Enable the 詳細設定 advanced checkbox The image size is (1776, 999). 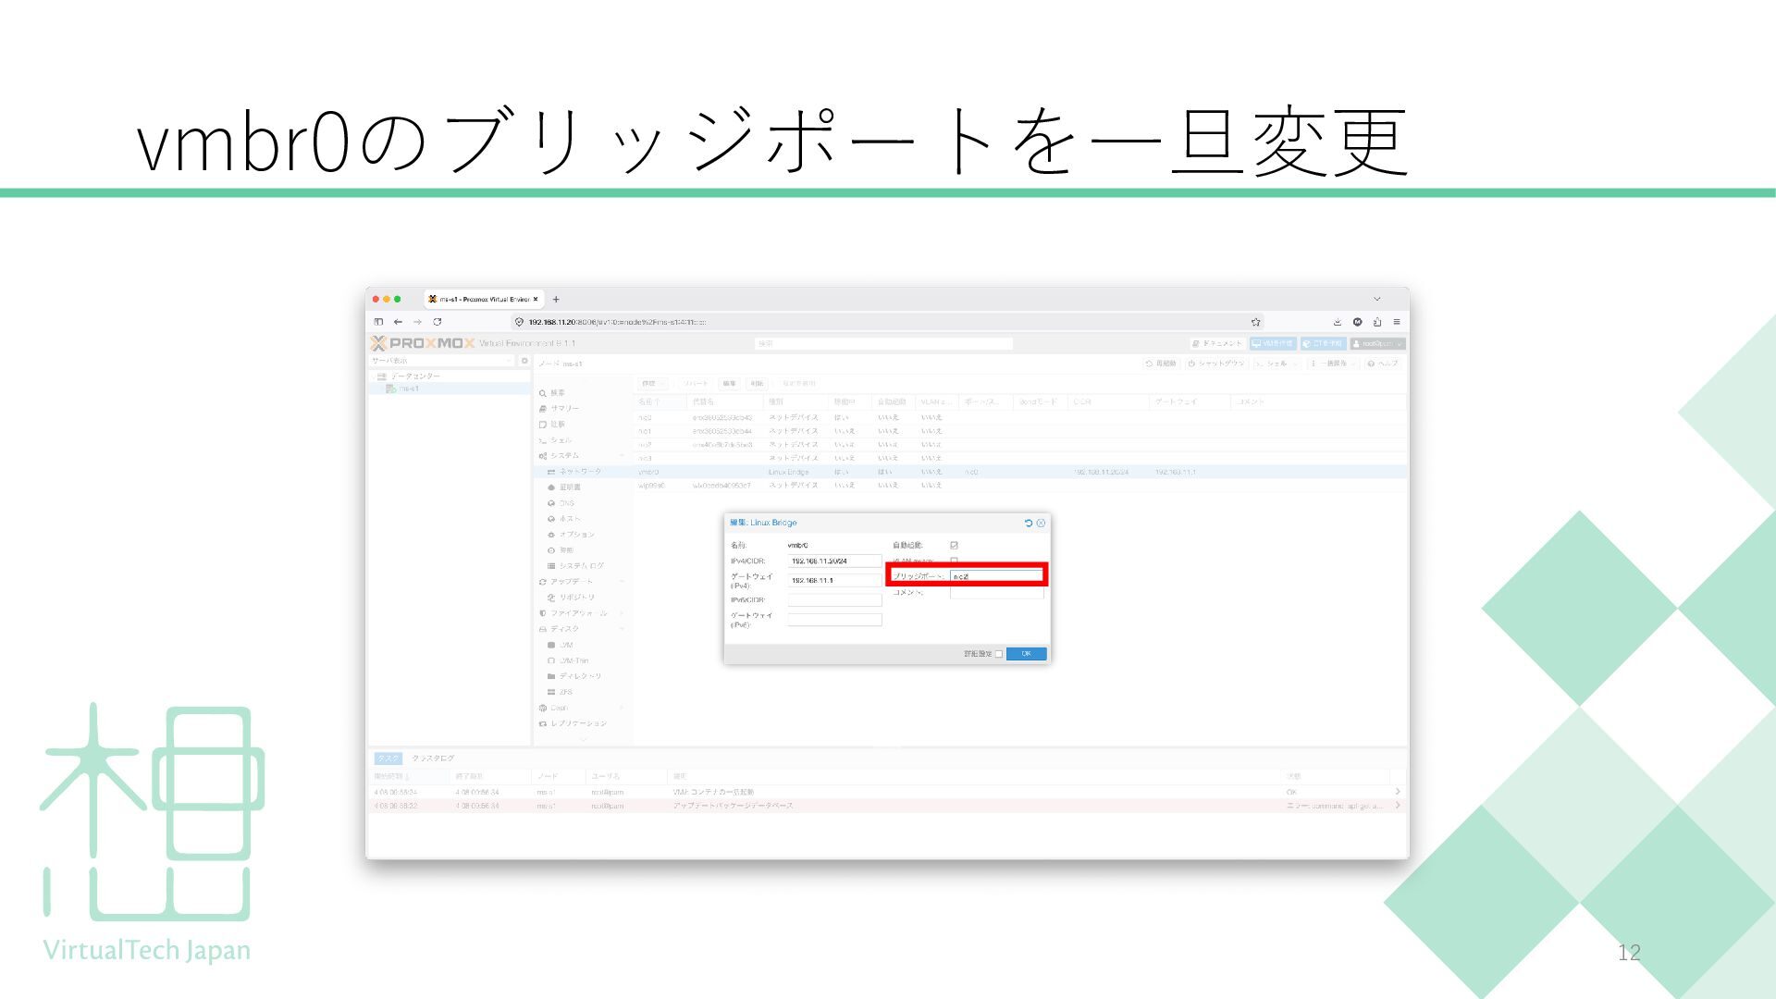(998, 654)
